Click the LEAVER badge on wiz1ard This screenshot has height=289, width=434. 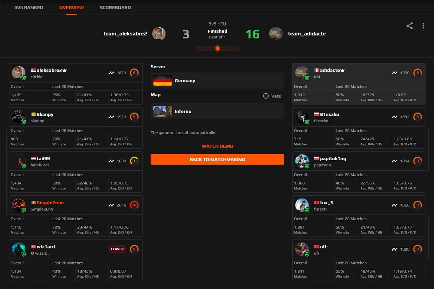tap(117, 249)
